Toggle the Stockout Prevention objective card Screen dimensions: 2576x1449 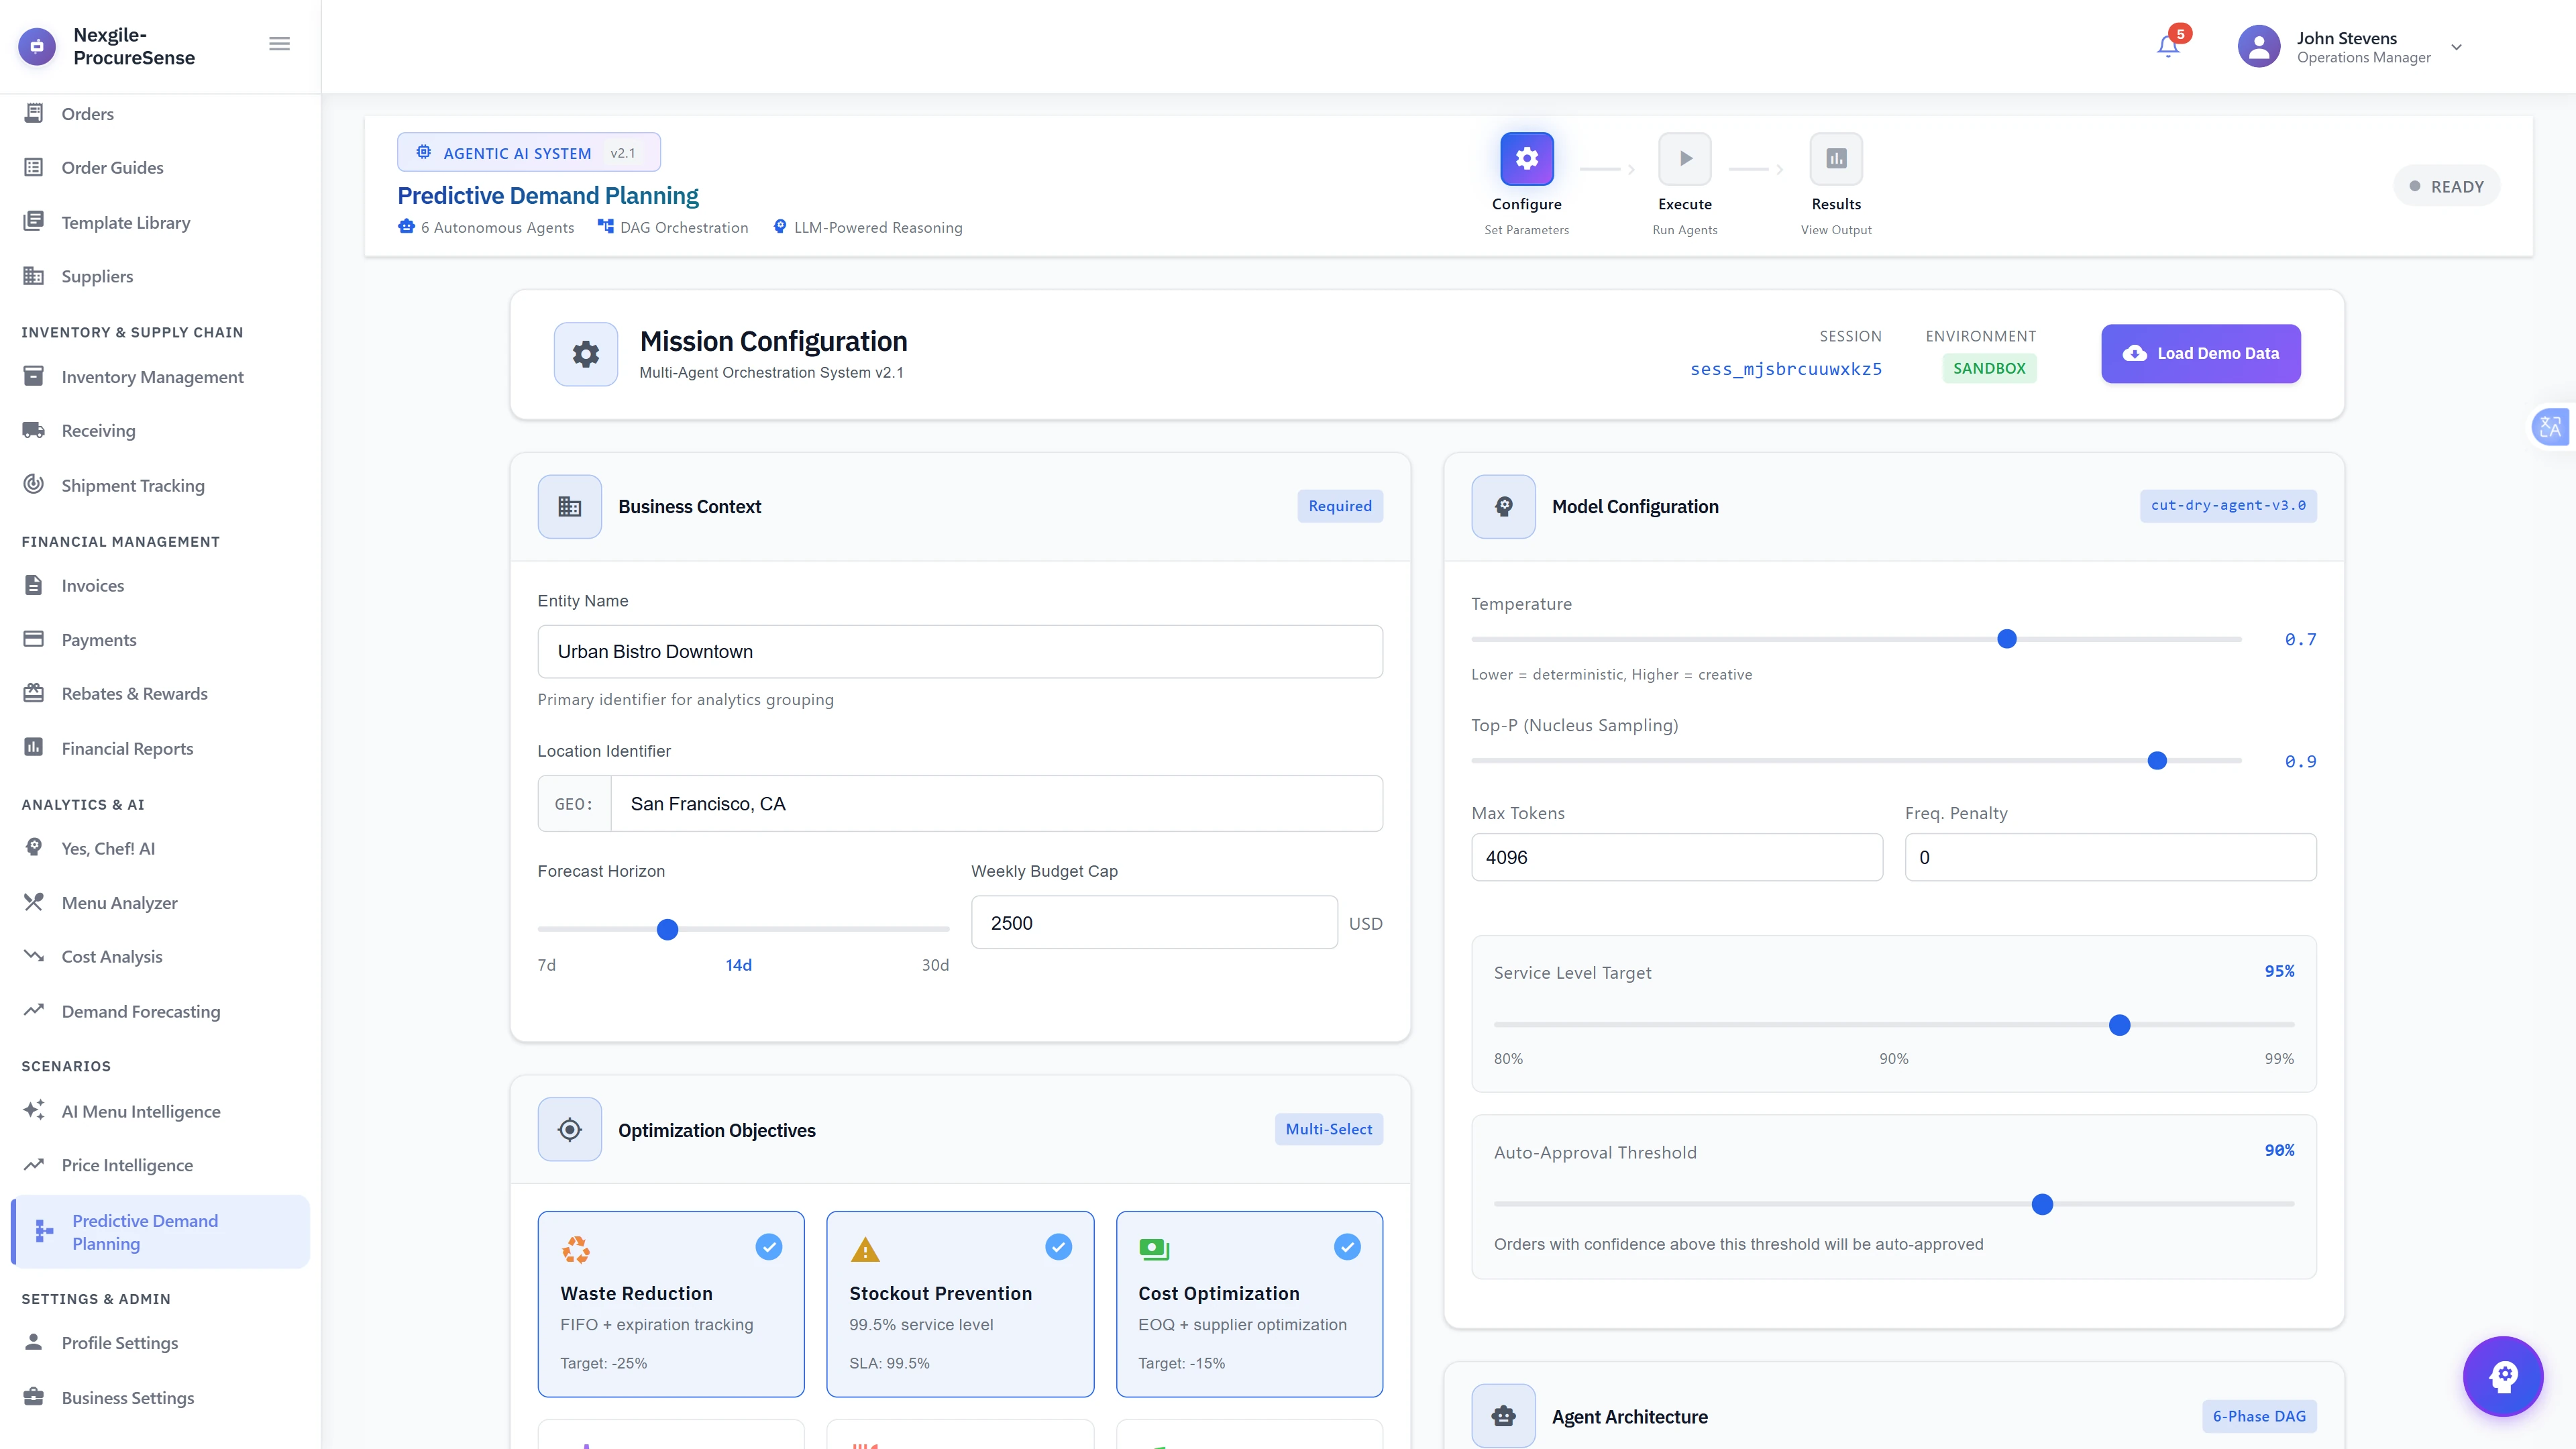(960, 1303)
